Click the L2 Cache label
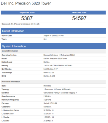The image size is (108, 123). 5,117
